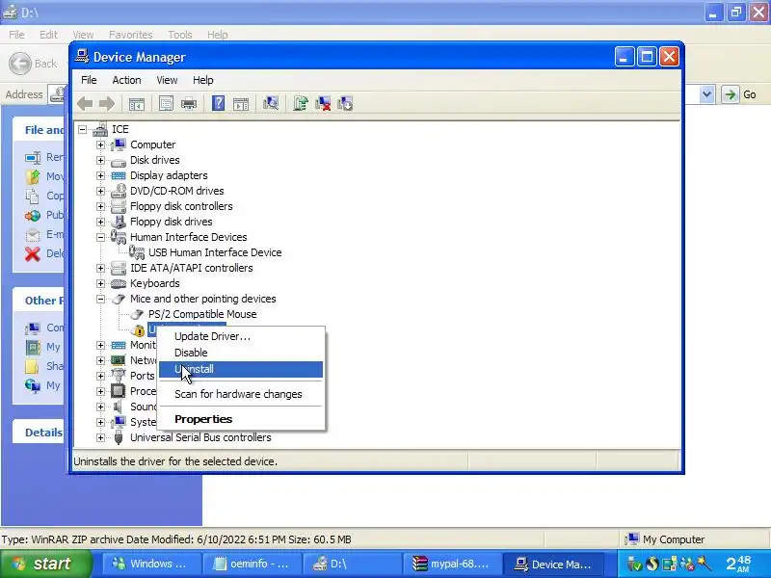Screen dimensions: 771x578
Task: Click the yellow warning device icon
Action: click(x=139, y=330)
